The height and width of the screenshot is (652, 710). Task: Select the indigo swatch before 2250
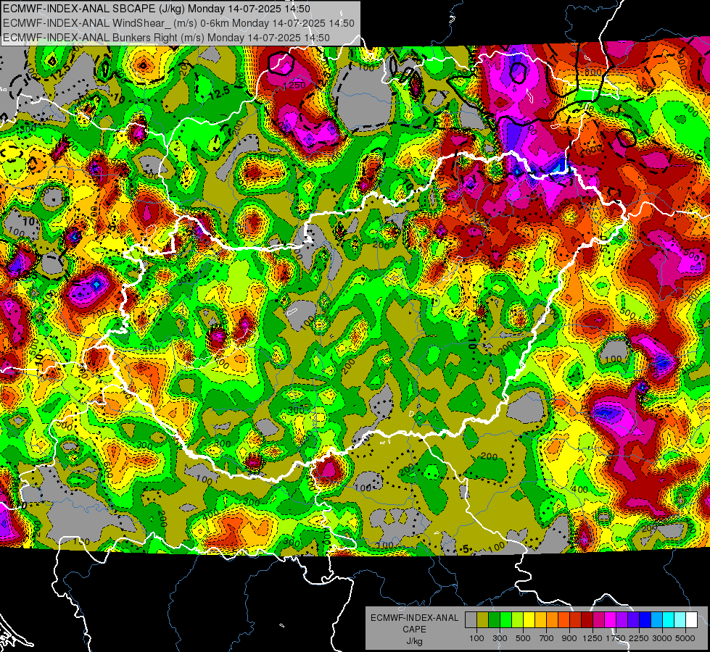[x=634, y=619]
